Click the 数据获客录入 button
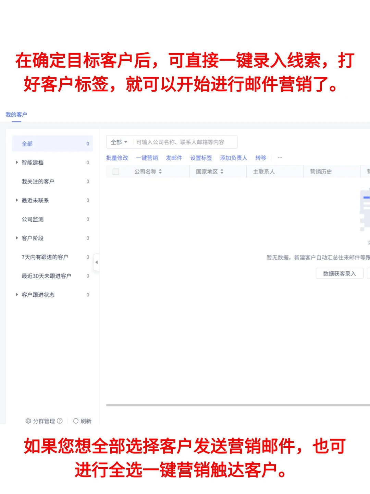This screenshot has width=370, height=494. [340, 273]
